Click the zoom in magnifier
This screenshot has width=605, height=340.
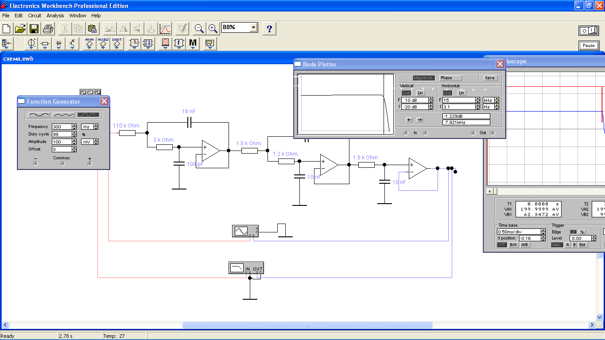point(213,29)
